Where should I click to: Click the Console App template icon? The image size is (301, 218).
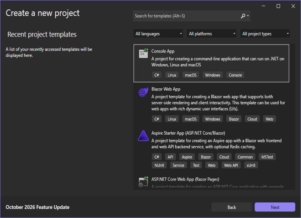click(143, 53)
